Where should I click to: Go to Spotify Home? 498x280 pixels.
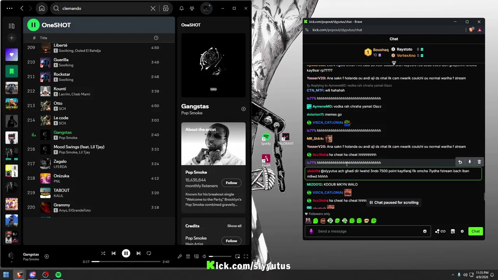[x=42, y=8]
